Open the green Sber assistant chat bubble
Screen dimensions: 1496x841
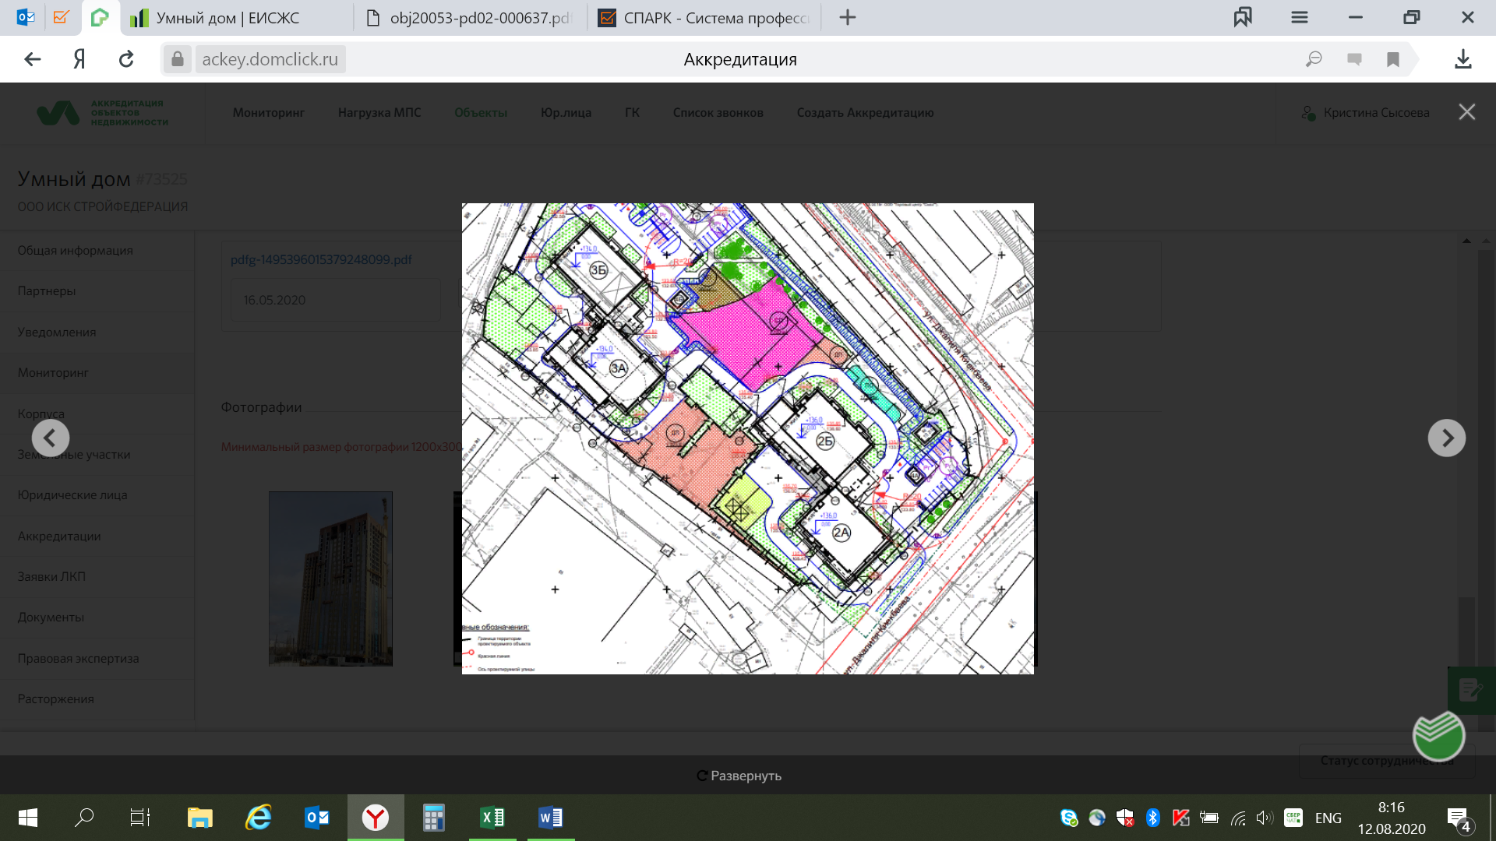click(x=1438, y=736)
